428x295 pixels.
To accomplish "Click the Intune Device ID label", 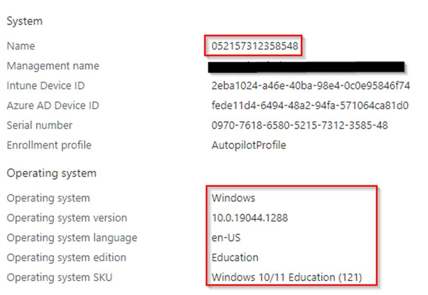I will pyautogui.click(x=45, y=86).
